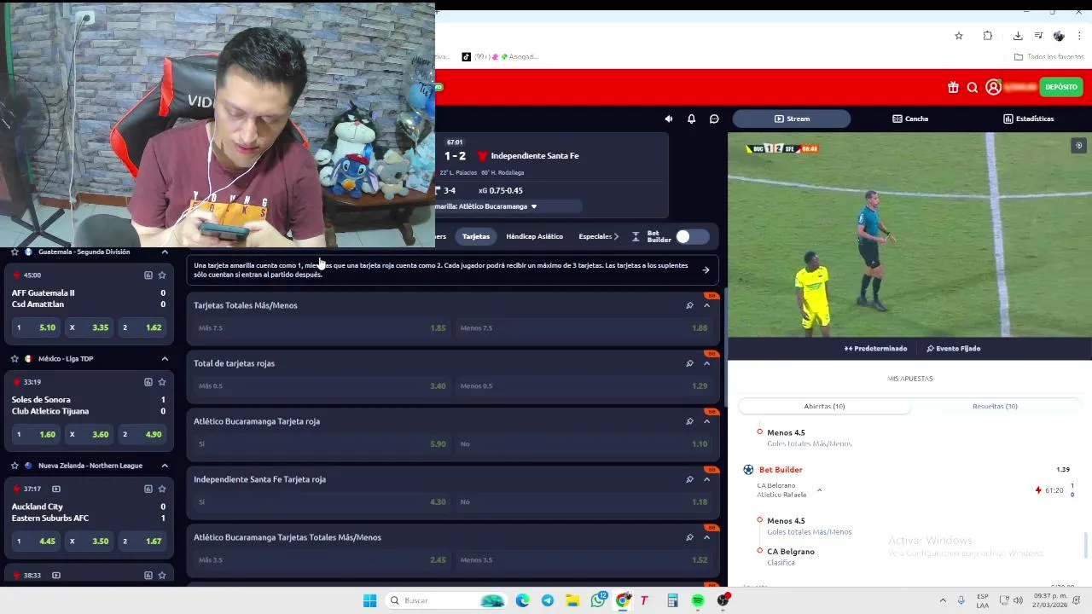Bookmark this page with the star icon
The width and height of the screenshot is (1092, 614).
coord(959,36)
